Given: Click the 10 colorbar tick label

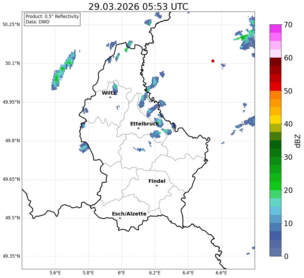Looking at the screenshot, I should (288, 223).
